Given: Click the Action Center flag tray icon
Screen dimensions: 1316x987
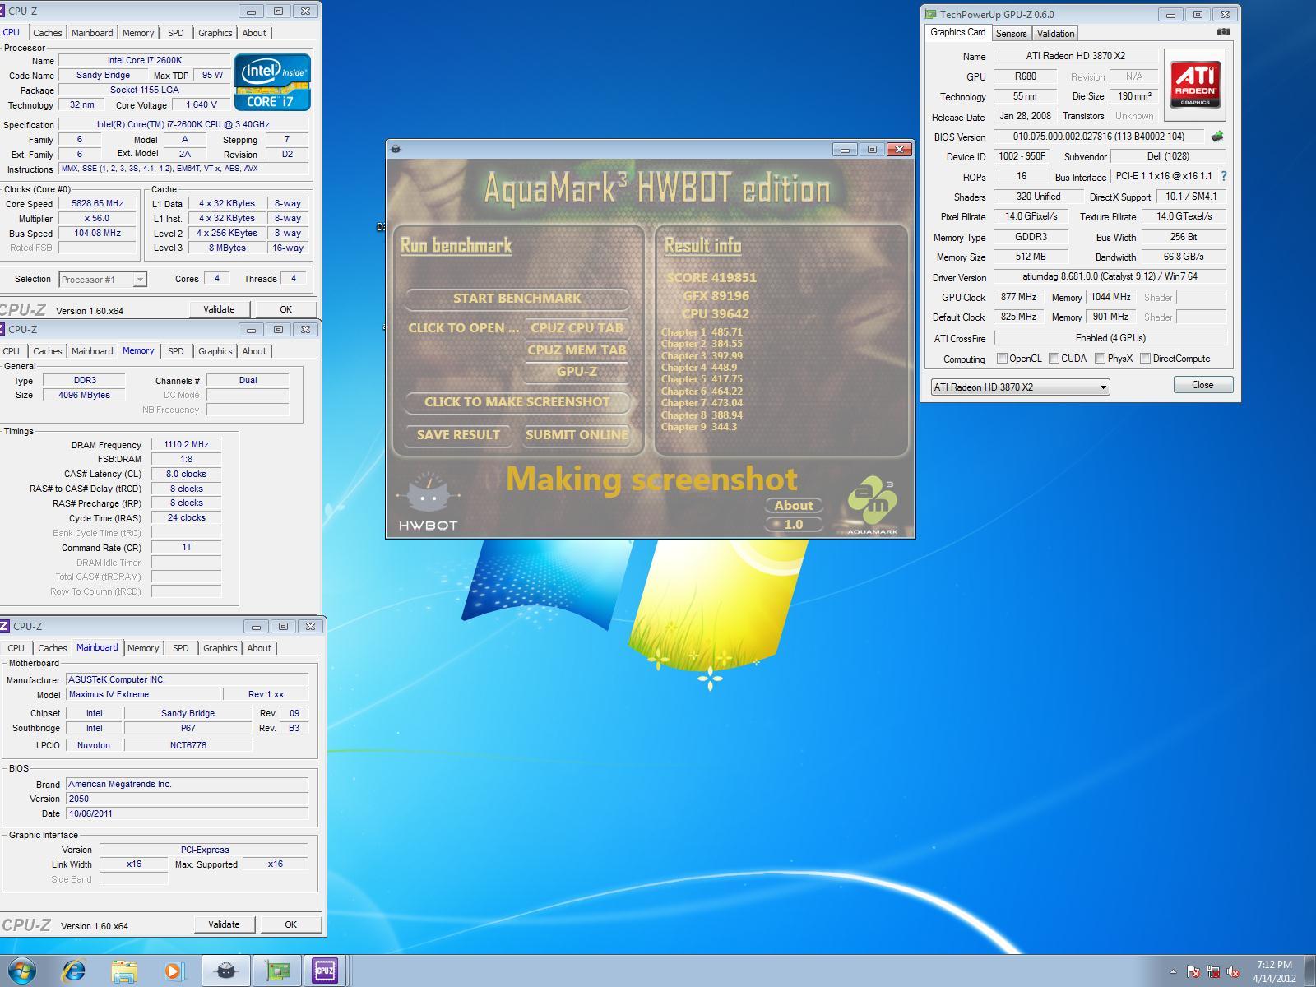Looking at the screenshot, I should coord(1193,971).
